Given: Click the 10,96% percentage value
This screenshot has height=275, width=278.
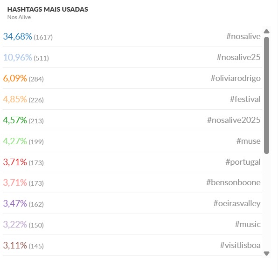Looking at the screenshot, I should 18,58.
